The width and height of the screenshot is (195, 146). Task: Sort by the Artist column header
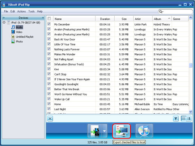(143, 19)
